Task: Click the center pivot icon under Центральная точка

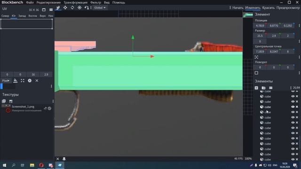Action: [256, 57]
